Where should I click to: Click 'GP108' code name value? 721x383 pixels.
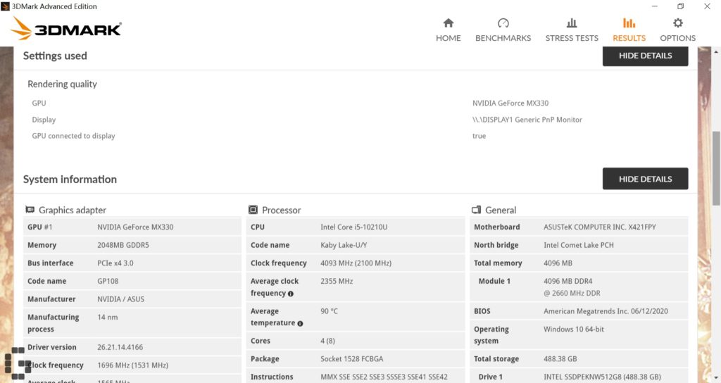coord(108,281)
